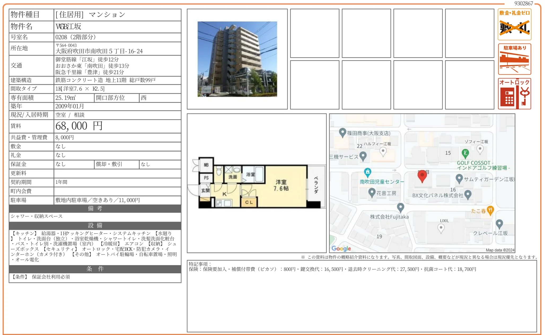
Task: Click the 契約期間 value 1年間
Action: pos(61,182)
